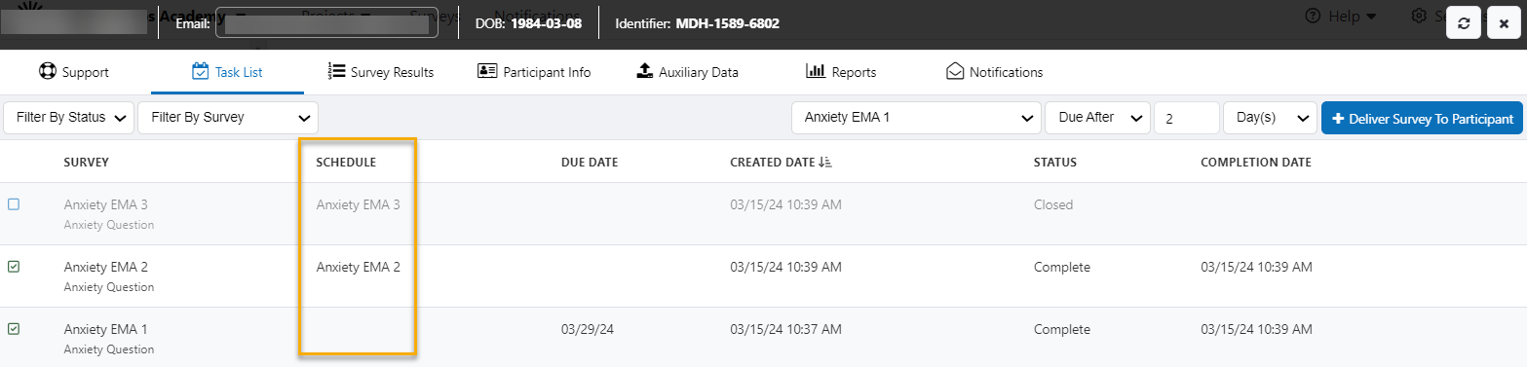The height and width of the screenshot is (367, 1527).
Task: Click the Notifications envelope icon
Action: click(x=954, y=71)
